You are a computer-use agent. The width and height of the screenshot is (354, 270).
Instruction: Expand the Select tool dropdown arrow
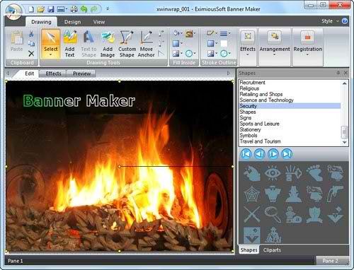51,55
